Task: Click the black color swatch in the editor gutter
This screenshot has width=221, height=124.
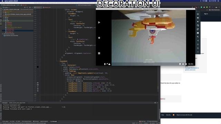Action: 38,67
